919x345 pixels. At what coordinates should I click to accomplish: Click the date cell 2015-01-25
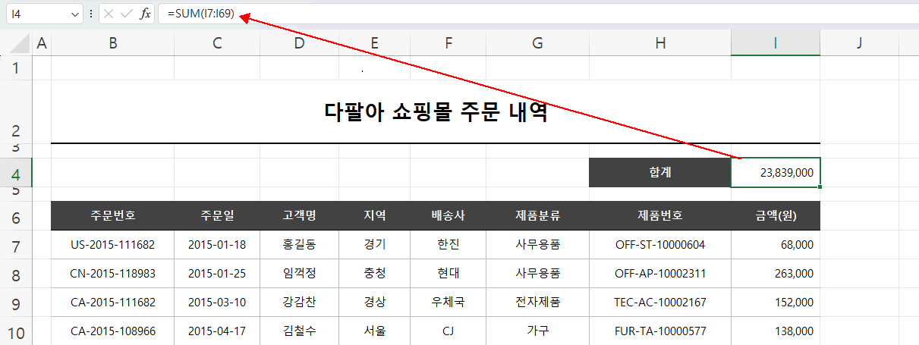click(217, 274)
